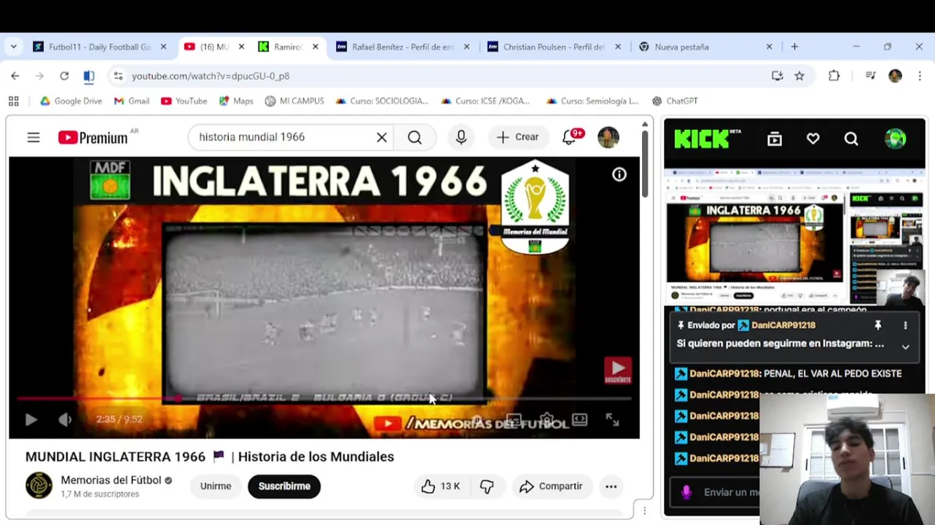935x525 pixels.
Task: Open media controls icon in Chrome toolbar
Action: [870, 76]
